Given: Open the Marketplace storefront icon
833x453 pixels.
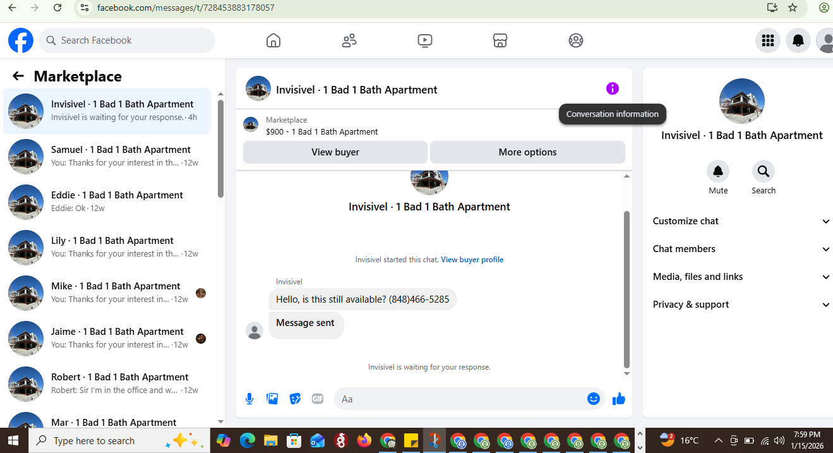Looking at the screenshot, I should point(500,40).
